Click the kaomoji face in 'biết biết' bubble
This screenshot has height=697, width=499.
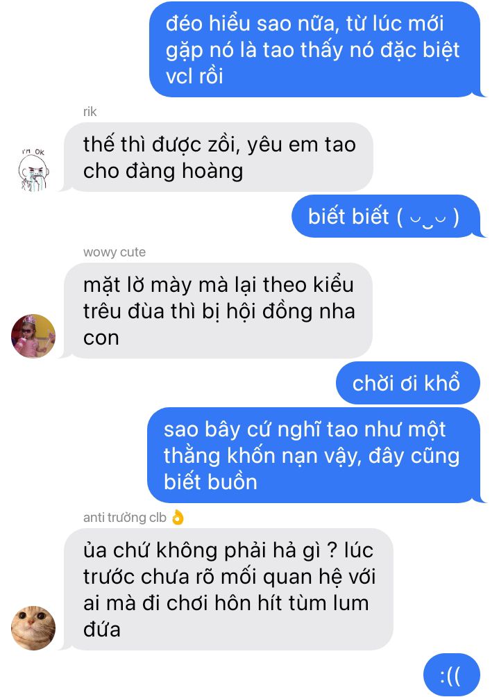pos(428,218)
